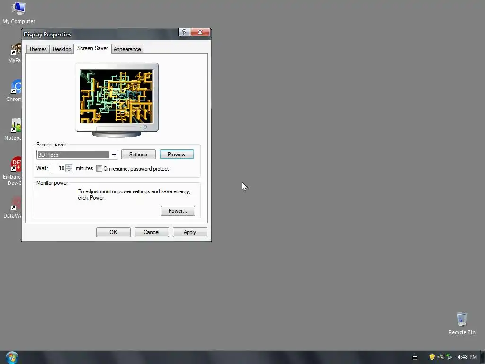The width and height of the screenshot is (485, 364).
Task: Decrease the wait minutes with down arrow
Action: (69, 170)
